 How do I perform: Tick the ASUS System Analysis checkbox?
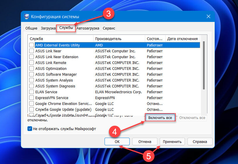pyautogui.click(x=32, y=80)
